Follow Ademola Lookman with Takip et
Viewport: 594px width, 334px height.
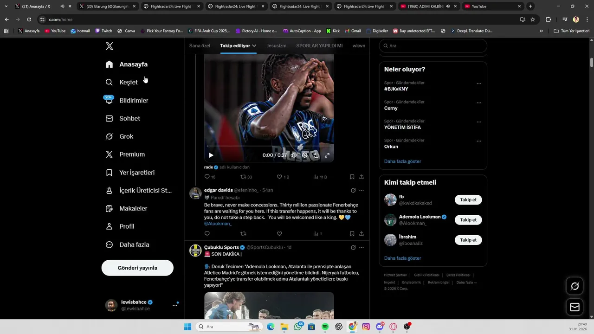coord(468,220)
